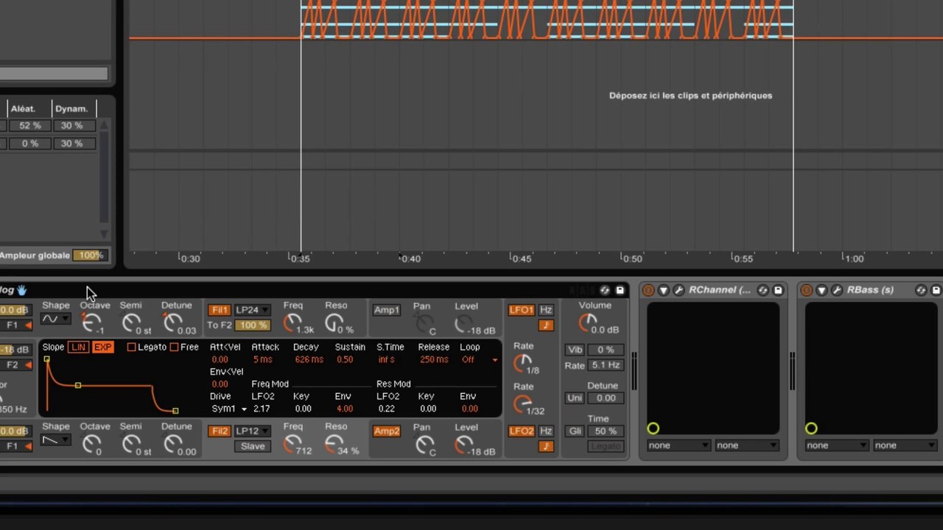Click Filter 2 Reso knob at 34 %
Image resolution: width=943 pixels, height=530 pixels.
coord(334,444)
